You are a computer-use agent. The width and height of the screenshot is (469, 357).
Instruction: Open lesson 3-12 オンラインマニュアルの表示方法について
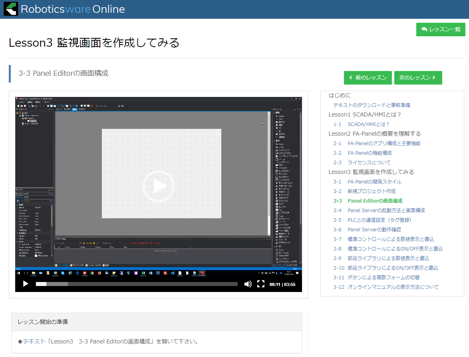386,287
